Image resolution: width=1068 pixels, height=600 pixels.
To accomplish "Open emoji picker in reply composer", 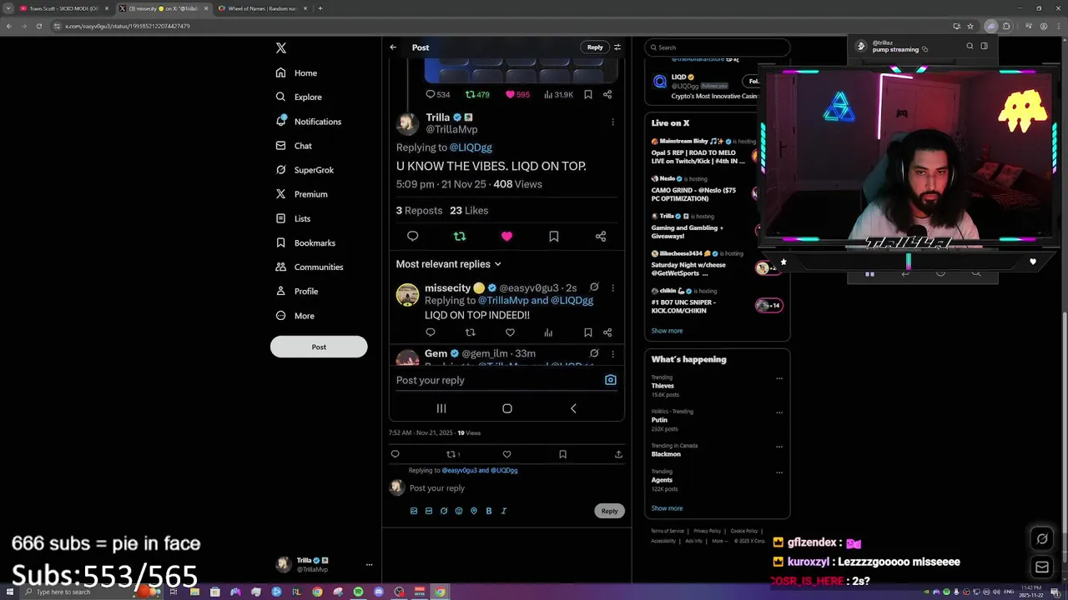I will (x=459, y=511).
